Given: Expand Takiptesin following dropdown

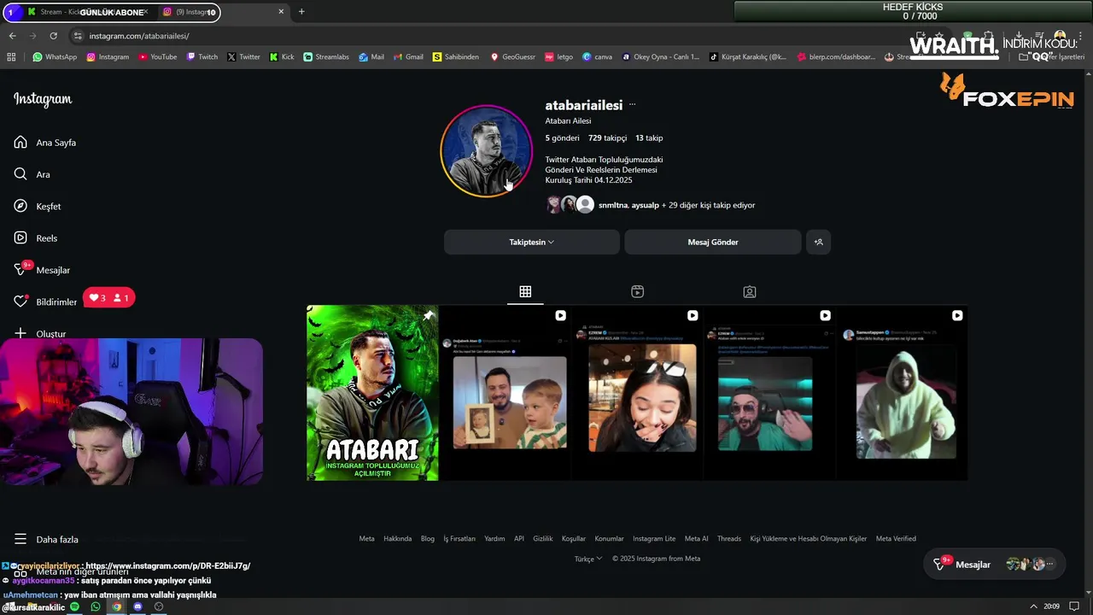Looking at the screenshot, I should tap(531, 242).
